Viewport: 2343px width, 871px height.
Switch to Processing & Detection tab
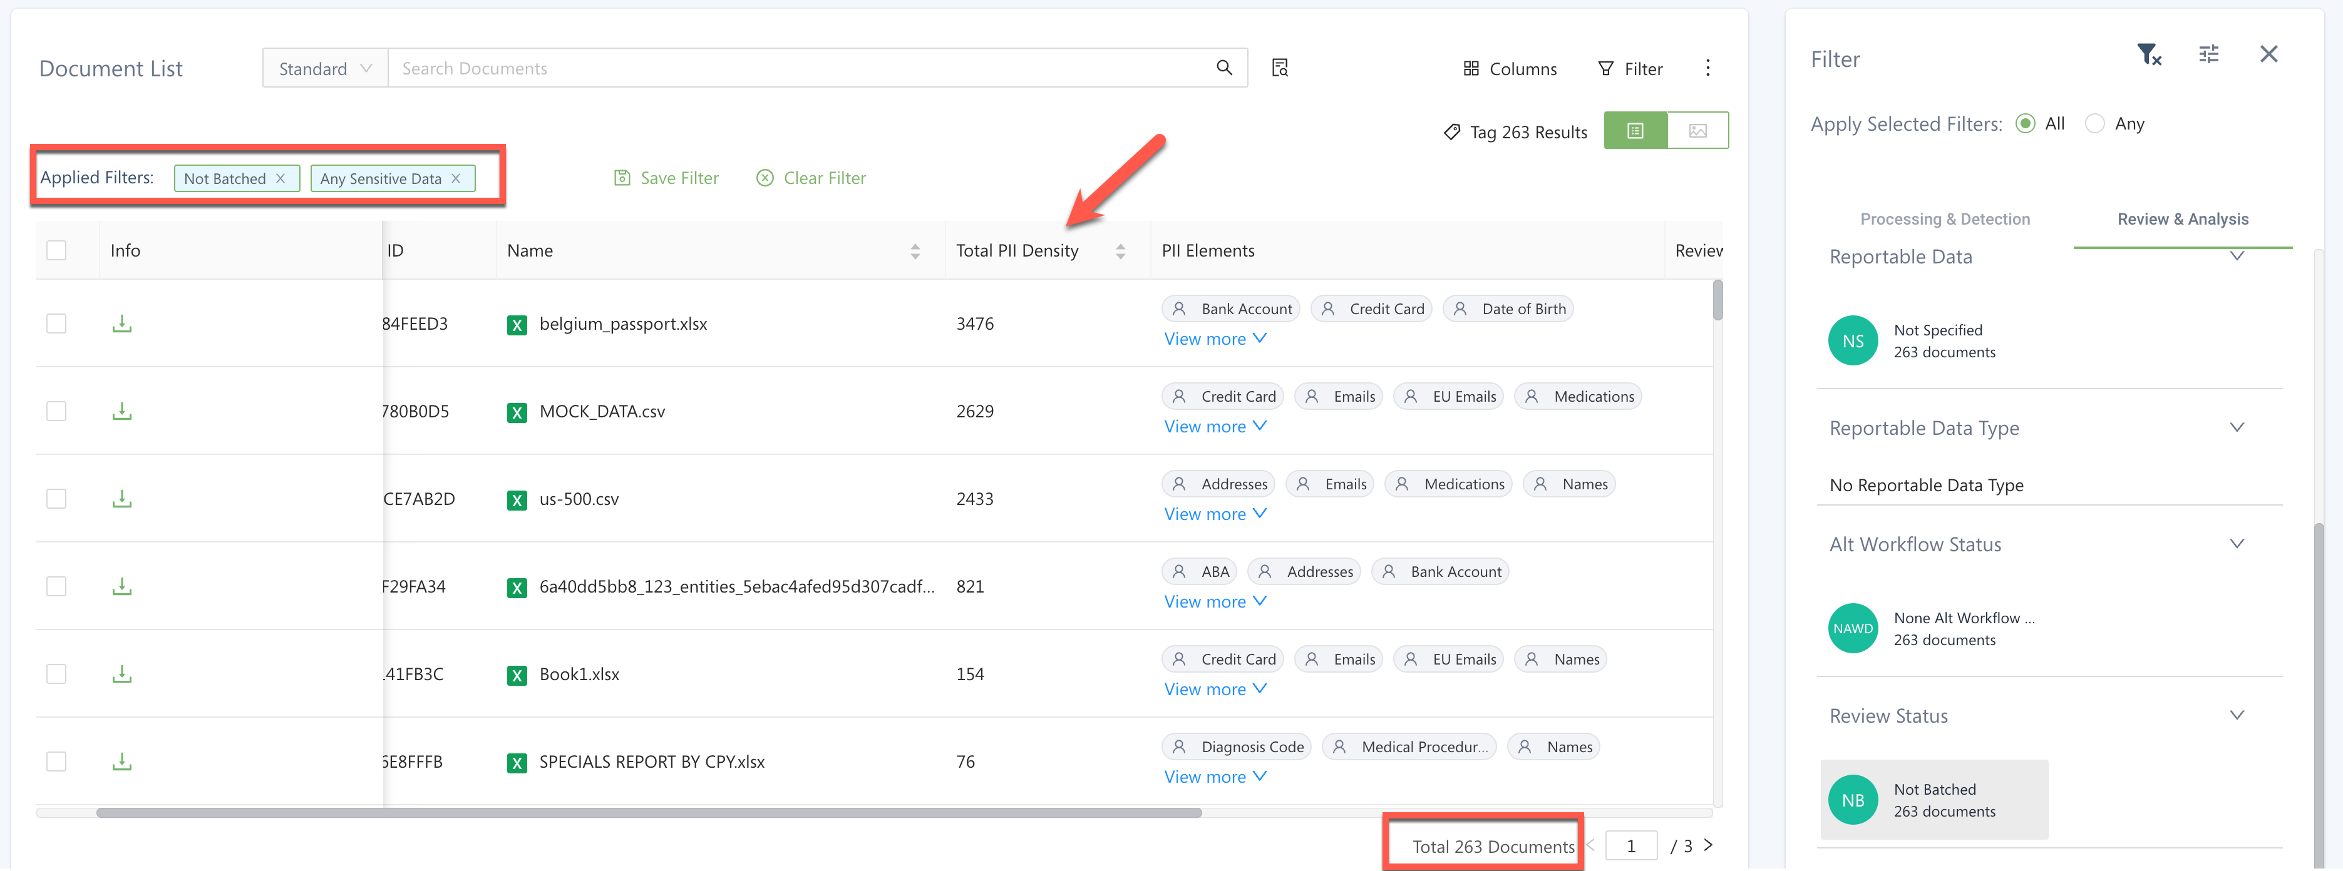1945,219
